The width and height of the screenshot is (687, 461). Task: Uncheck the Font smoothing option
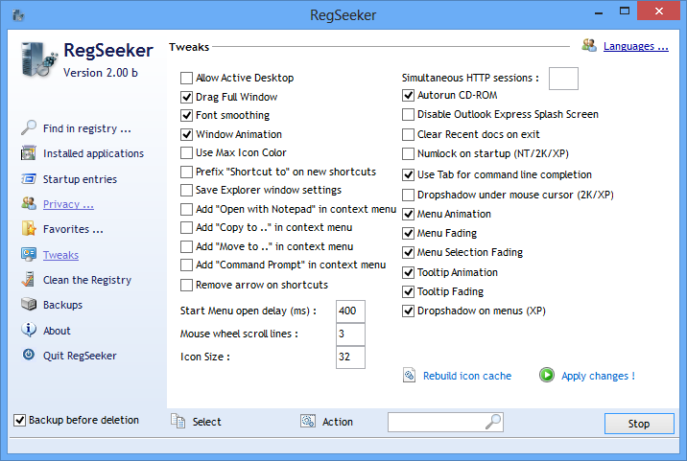(187, 115)
